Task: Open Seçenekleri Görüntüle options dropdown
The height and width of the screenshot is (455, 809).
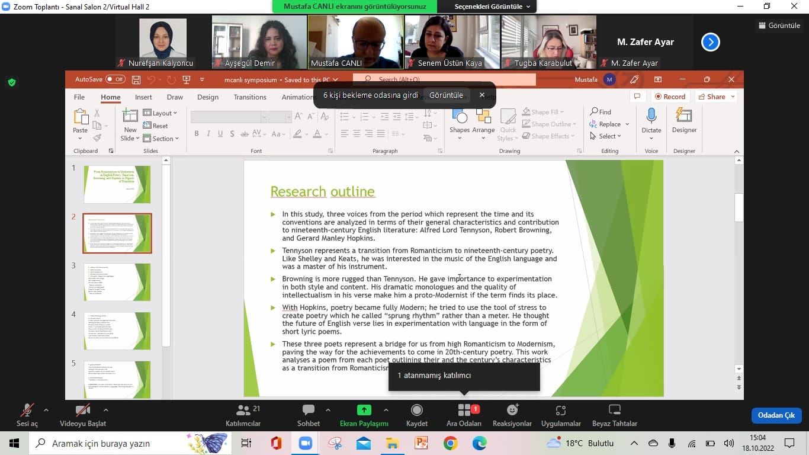Action: tap(492, 7)
